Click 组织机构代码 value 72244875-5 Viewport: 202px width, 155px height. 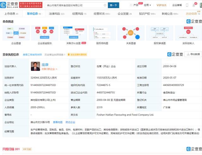tap(104, 85)
